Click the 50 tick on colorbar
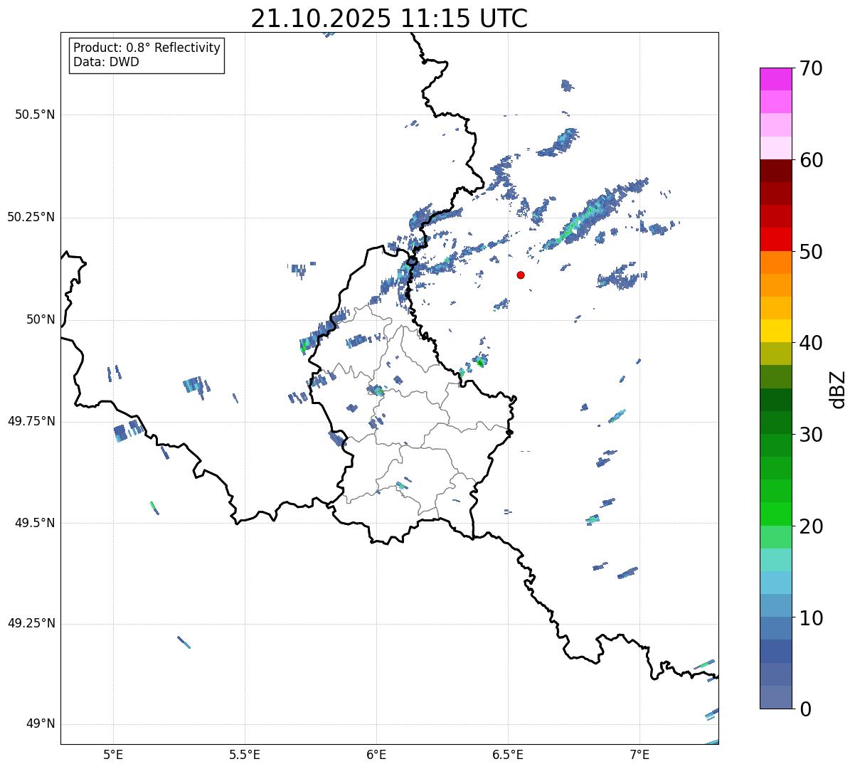Screen dimensions: 855x769 pyautogui.click(x=811, y=252)
